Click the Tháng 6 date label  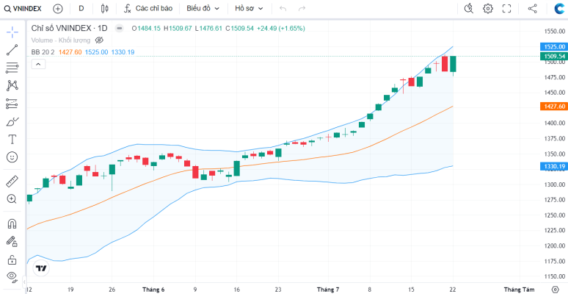coord(153,290)
